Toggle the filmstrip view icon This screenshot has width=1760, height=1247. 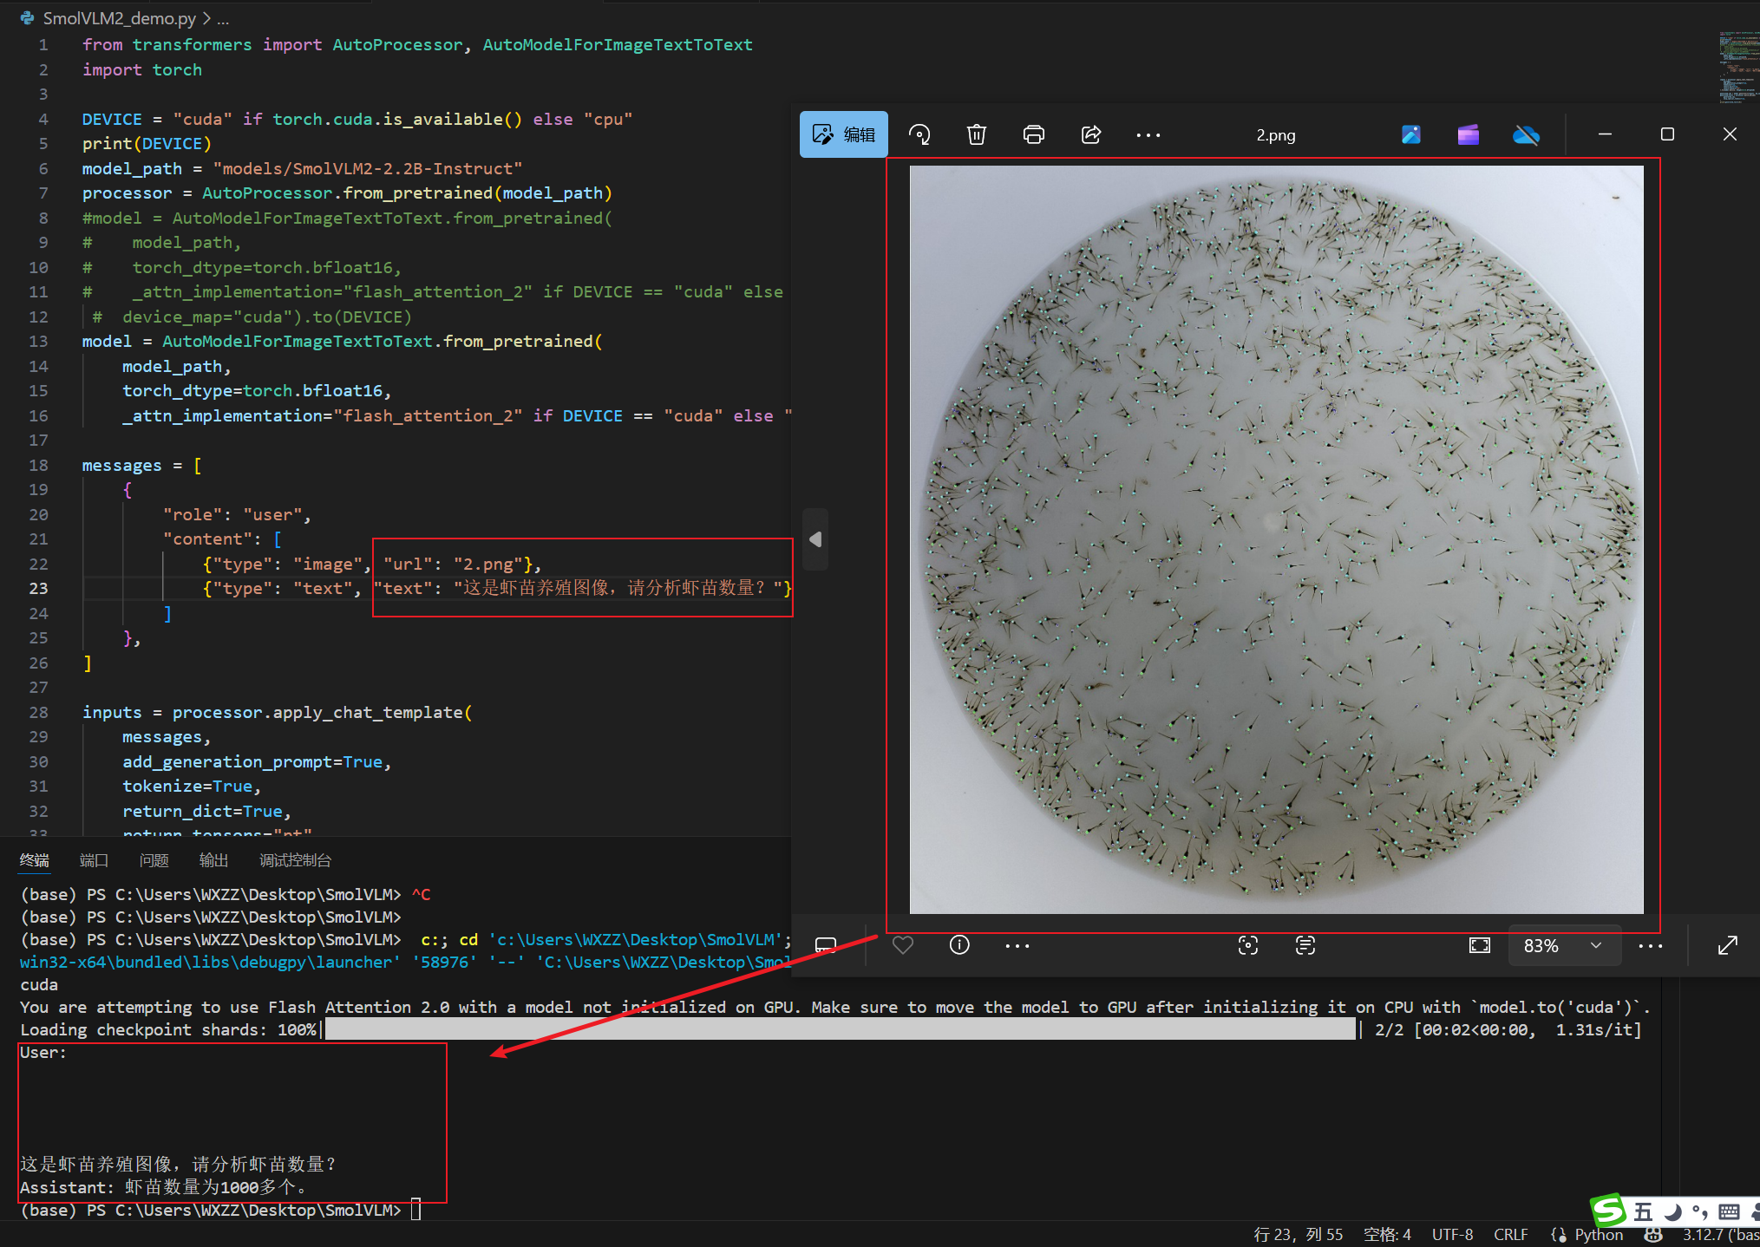pyautogui.click(x=826, y=945)
